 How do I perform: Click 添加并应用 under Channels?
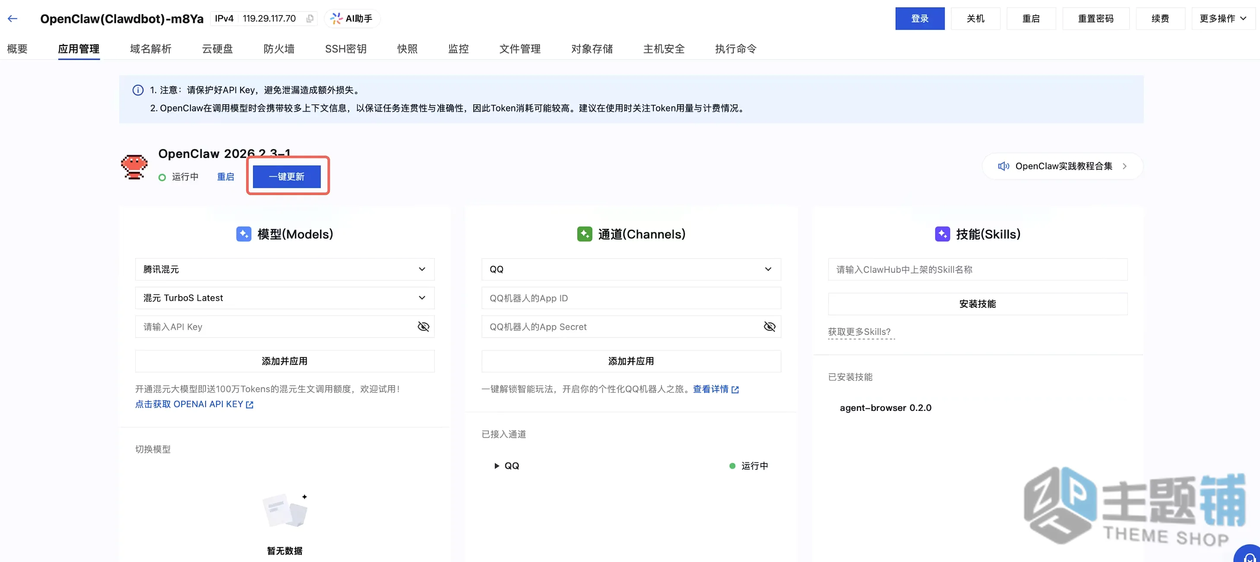tap(631, 361)
